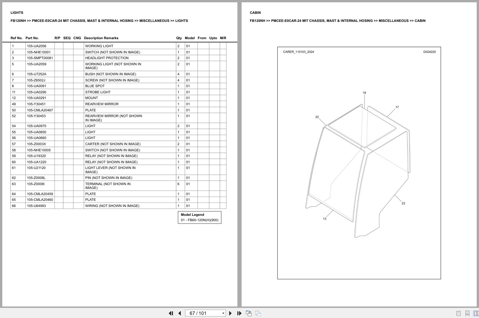The image size is (479, 318).
Task: Select part number 105-U19320
Action: 36,156
